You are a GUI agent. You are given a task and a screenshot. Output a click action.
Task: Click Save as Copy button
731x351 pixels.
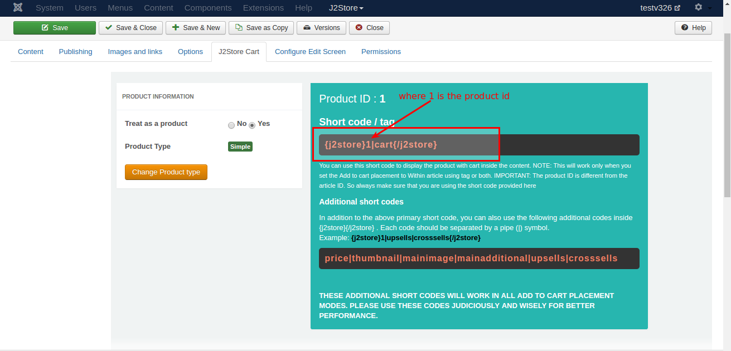tap(262, 28)
